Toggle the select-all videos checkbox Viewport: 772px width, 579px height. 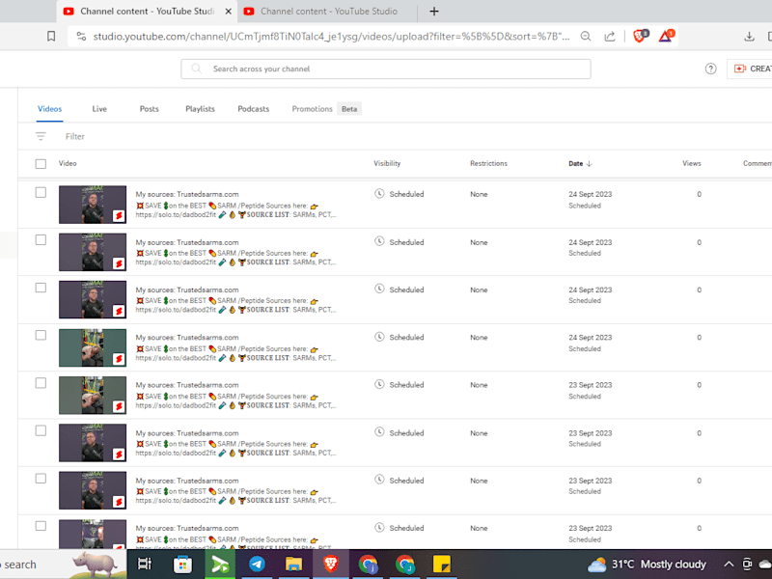click(41, 163)
